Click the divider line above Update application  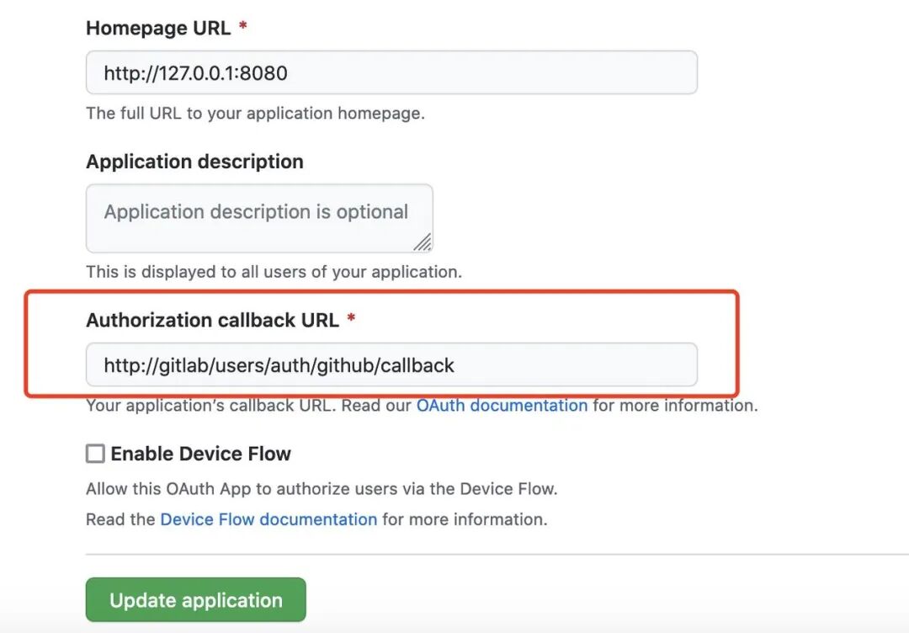[497, 555]
